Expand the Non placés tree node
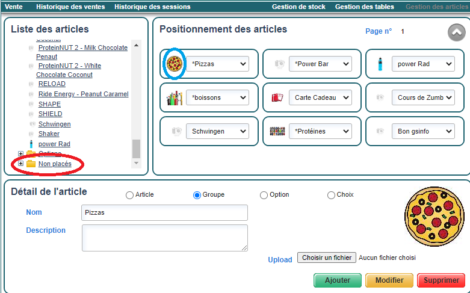 (x=21, y=164)
